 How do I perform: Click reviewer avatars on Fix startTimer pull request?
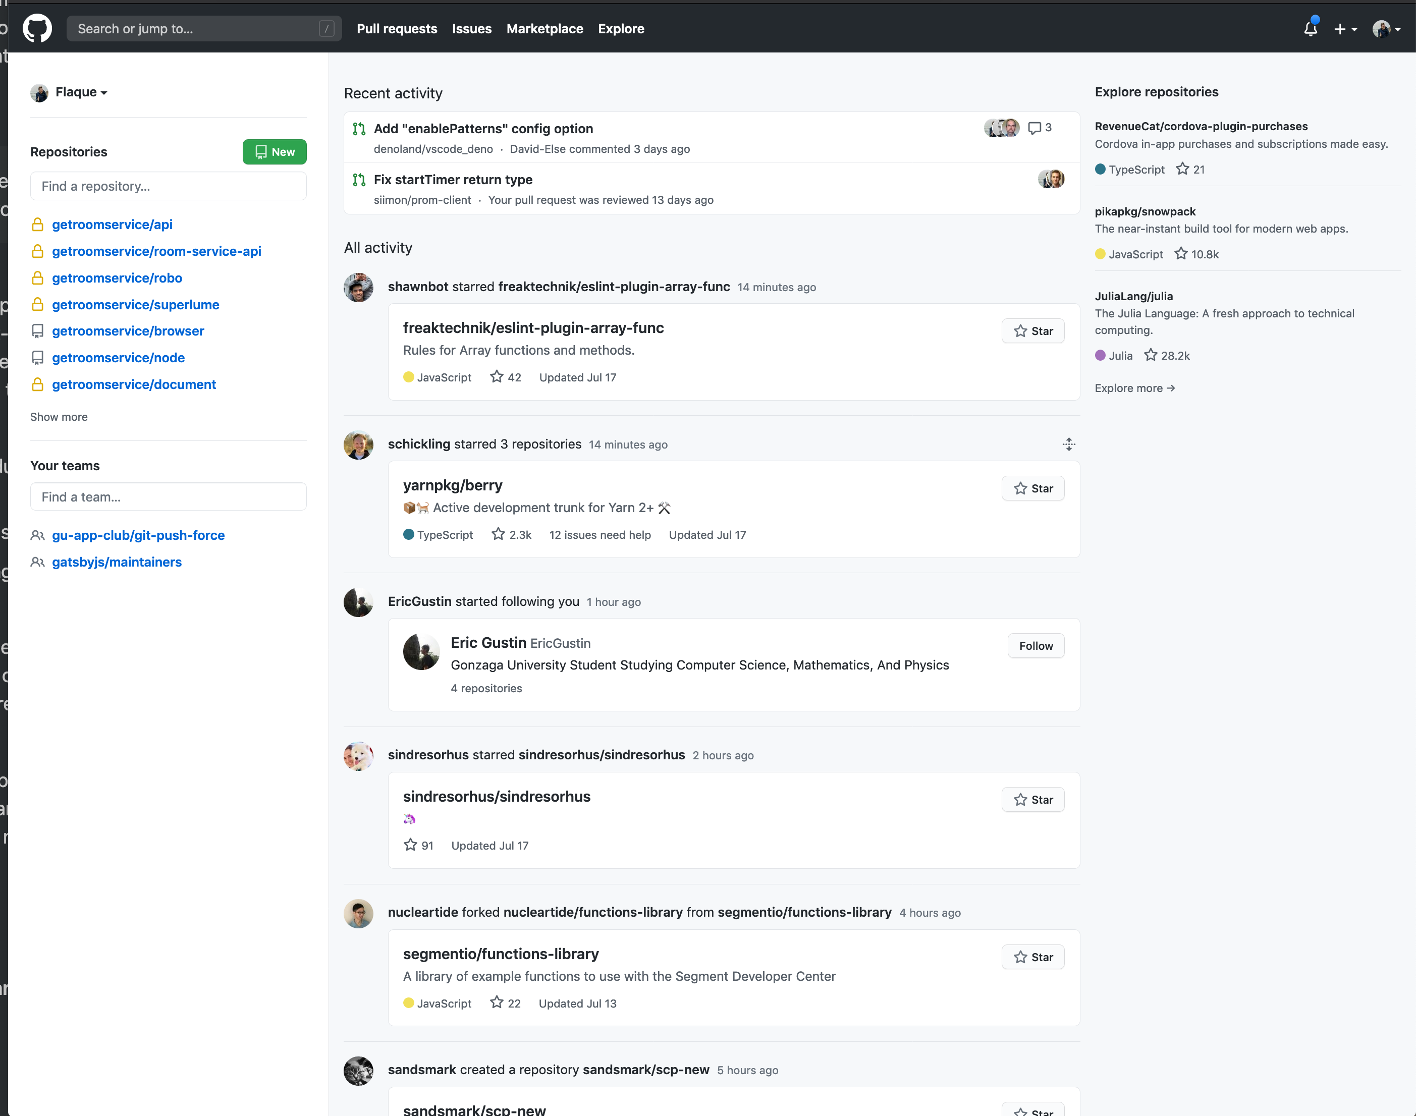pos(1051,179)
